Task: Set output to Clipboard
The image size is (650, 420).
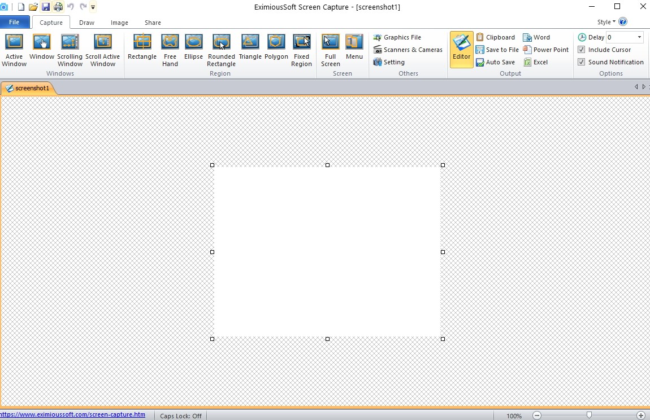Action: coord(495,37)
